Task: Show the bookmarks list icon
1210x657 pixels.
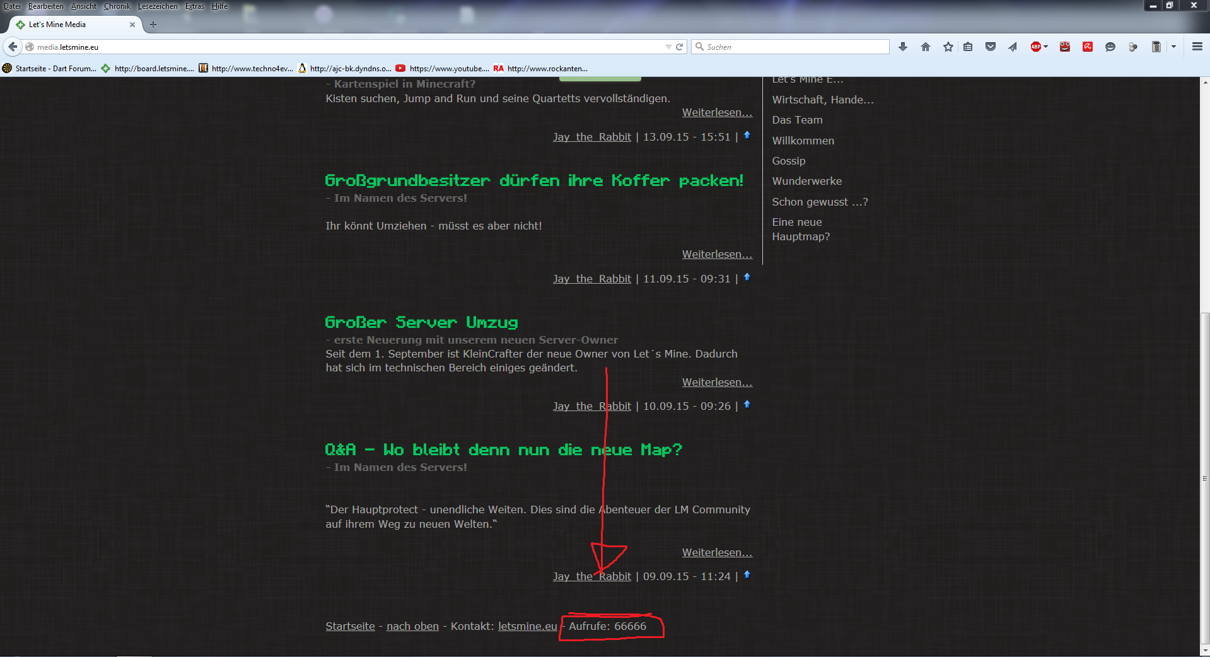Action: [x=968, y=47]
